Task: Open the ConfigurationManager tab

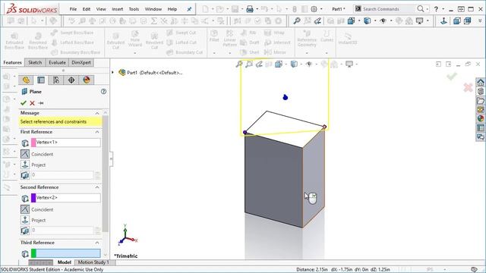Action: point(56,80)
